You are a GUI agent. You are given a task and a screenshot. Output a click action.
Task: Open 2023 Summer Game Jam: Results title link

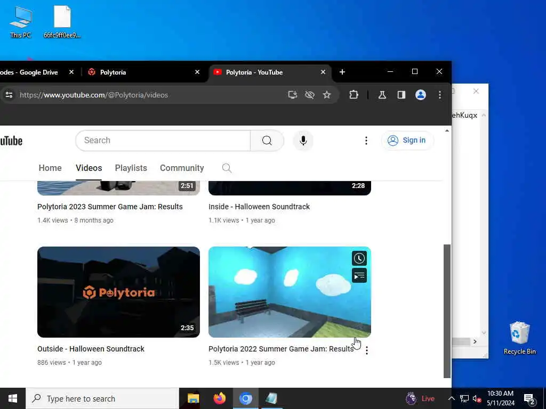point(110,207)
